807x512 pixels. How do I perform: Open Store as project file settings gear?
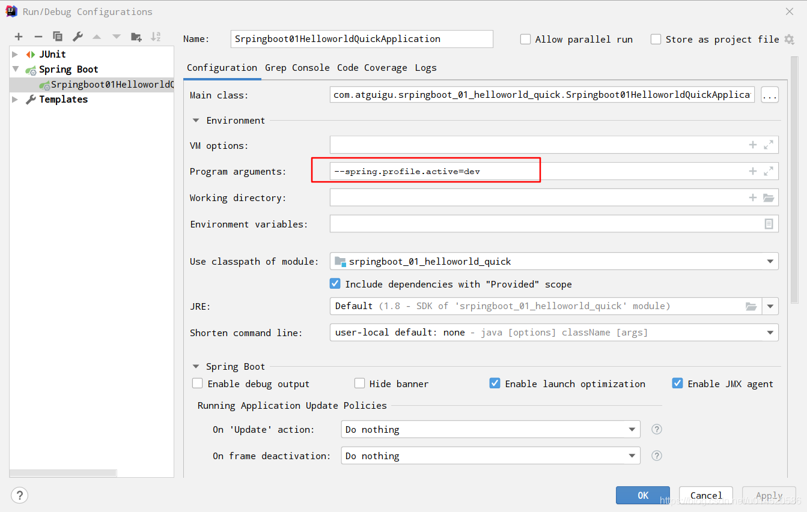[789, 39]
